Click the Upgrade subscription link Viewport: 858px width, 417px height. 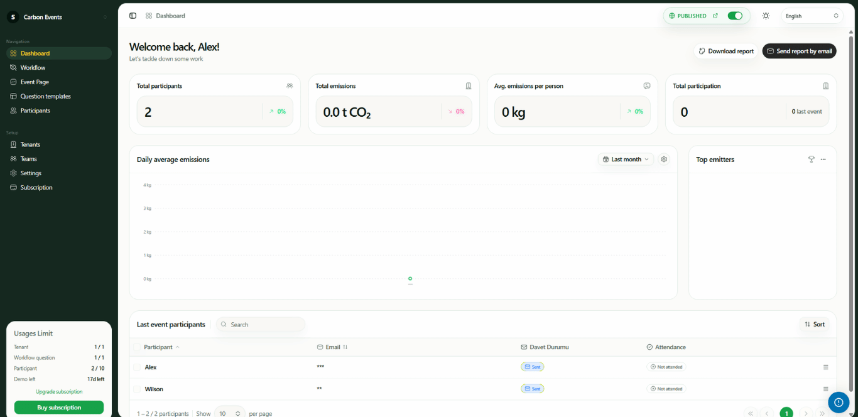tap(58, 391)
